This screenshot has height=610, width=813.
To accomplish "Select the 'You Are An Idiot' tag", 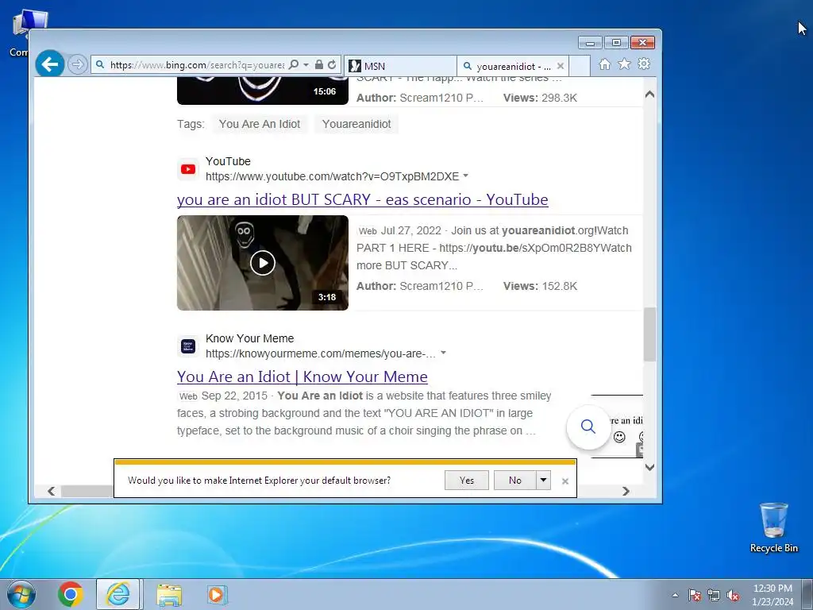I will pos(260,124).
